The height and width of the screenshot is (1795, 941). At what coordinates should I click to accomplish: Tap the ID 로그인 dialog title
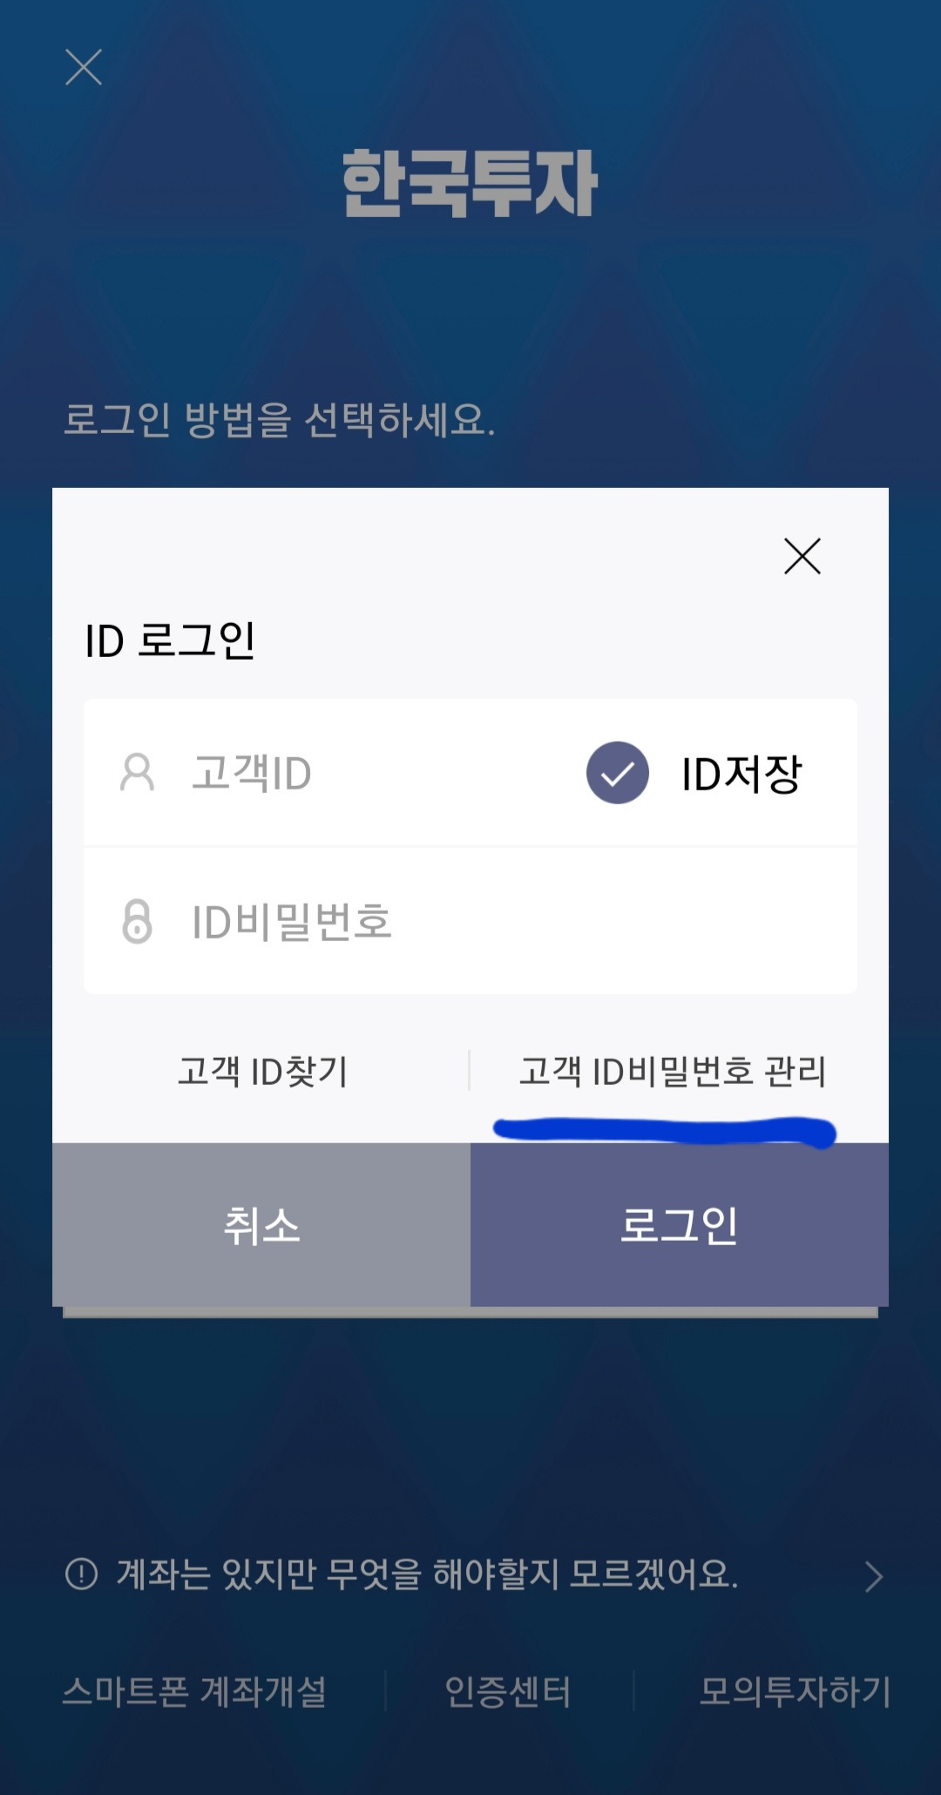[x=170, y=640]
